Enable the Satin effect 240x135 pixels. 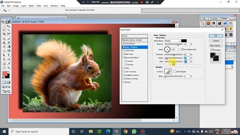[124, 68]
